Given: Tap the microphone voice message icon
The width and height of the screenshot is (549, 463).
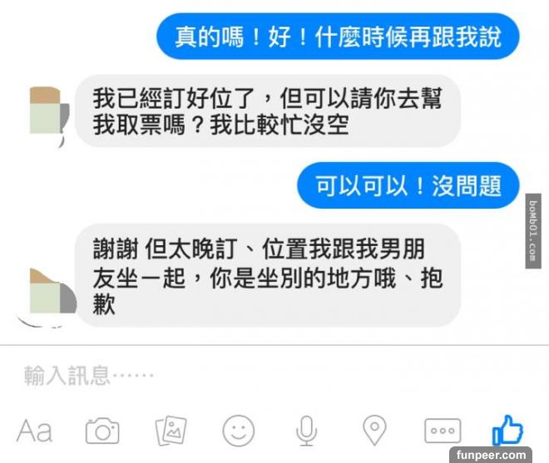Looking at the screenshot, I should point(306,431).
